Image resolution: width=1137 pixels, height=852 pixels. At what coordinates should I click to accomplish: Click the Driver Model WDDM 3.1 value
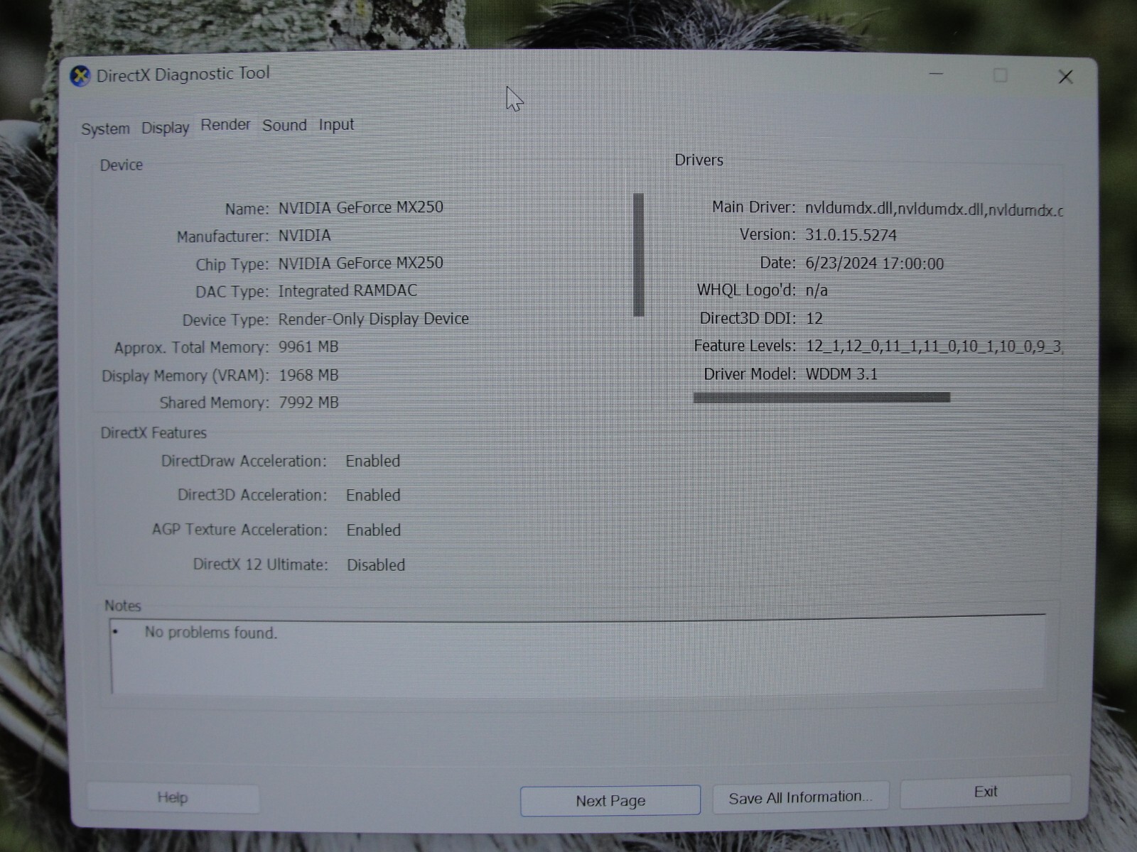pos(841,374)
